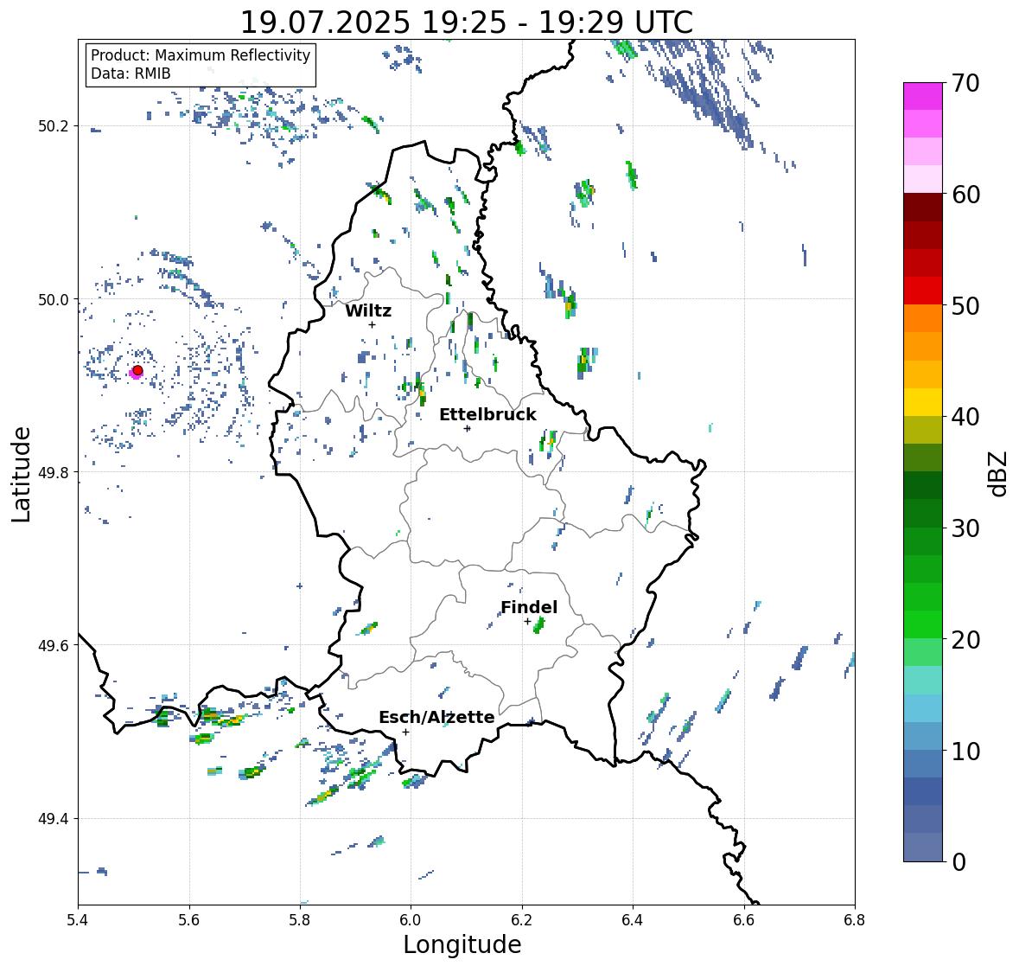This screenshot has height=966, width=1019.
Task: Click latitude tick label 49.4
Action: [x=53, y=819]
